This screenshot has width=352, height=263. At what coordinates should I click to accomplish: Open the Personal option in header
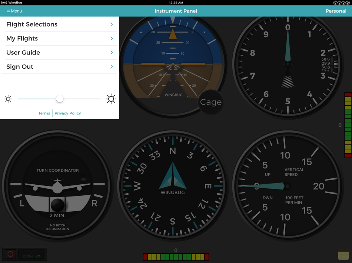[336, 11]
